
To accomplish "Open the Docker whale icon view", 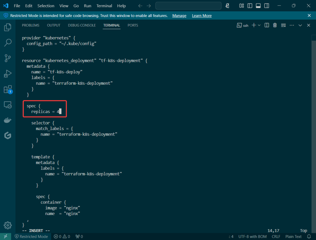I will point(8,120).
